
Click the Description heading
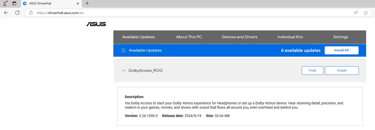[x=135, y=97]
